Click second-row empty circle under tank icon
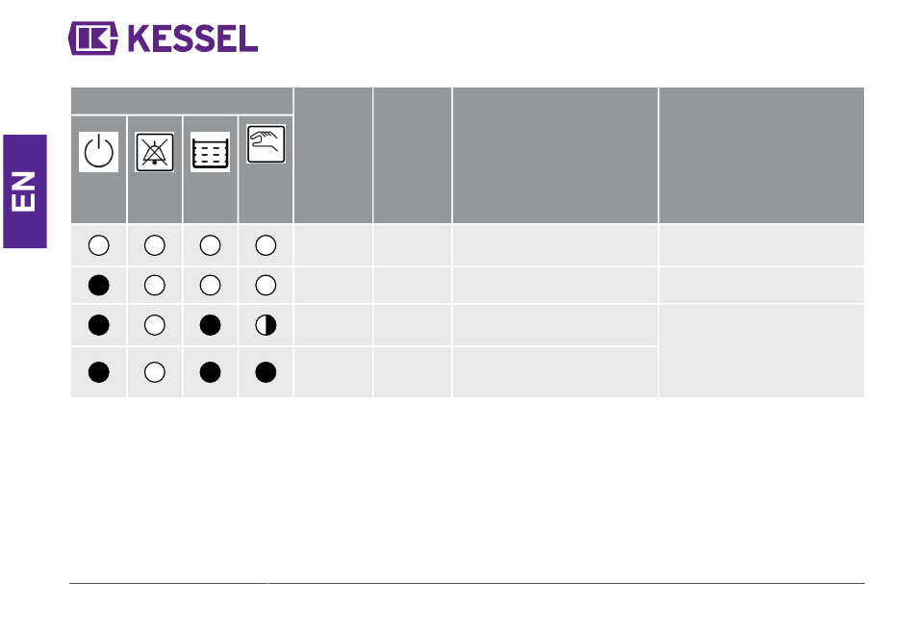Screen dimensions: 914x632 click(210, 285)
